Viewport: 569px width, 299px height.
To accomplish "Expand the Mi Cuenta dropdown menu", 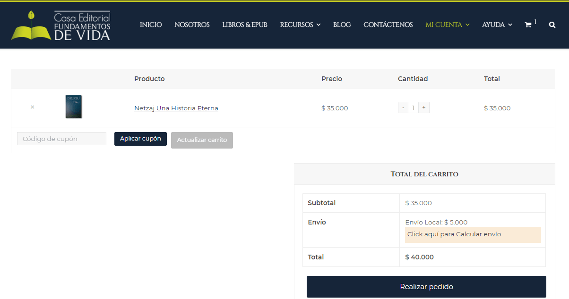I will tap(447, 25).
